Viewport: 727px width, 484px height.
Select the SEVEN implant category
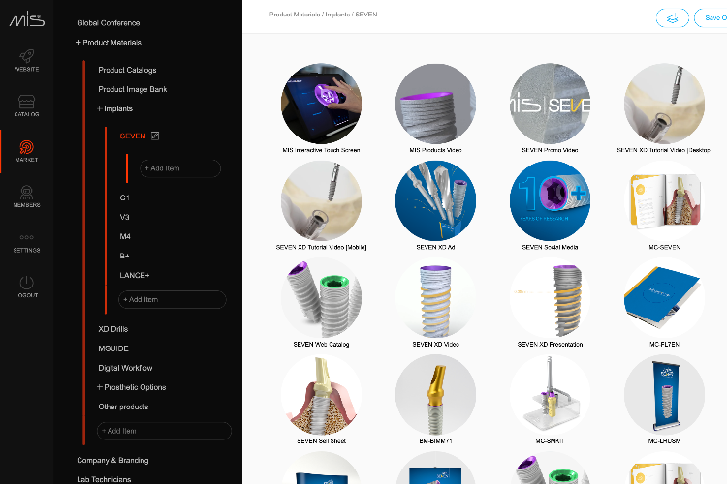point(133,136)
